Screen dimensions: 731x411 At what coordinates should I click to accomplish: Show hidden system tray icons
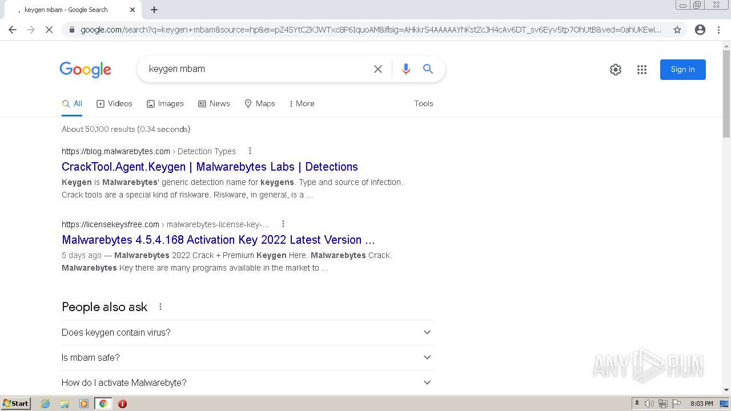(x=637, y=404)
